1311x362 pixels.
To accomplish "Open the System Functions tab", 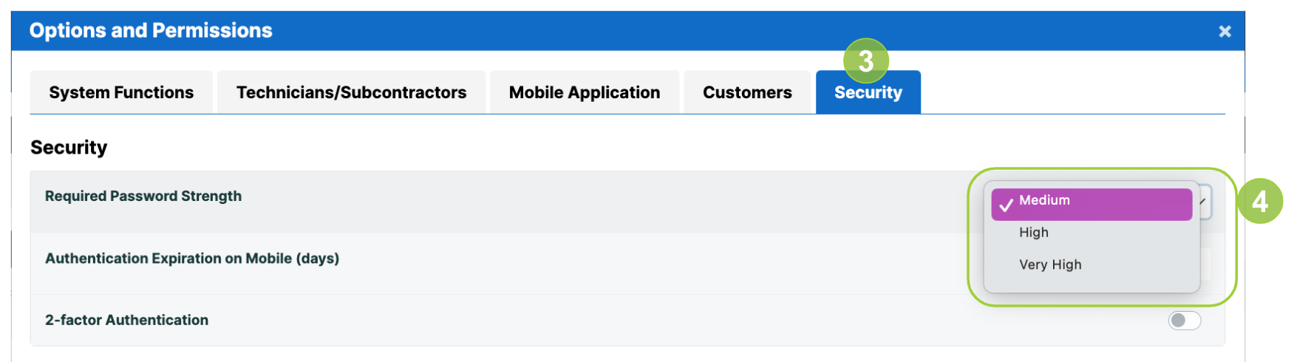I will 121,92.
